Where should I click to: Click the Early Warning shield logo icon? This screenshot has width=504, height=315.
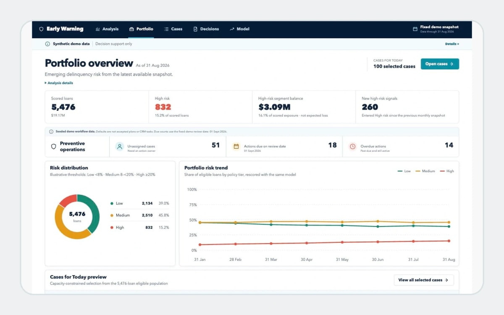(41, 29)
